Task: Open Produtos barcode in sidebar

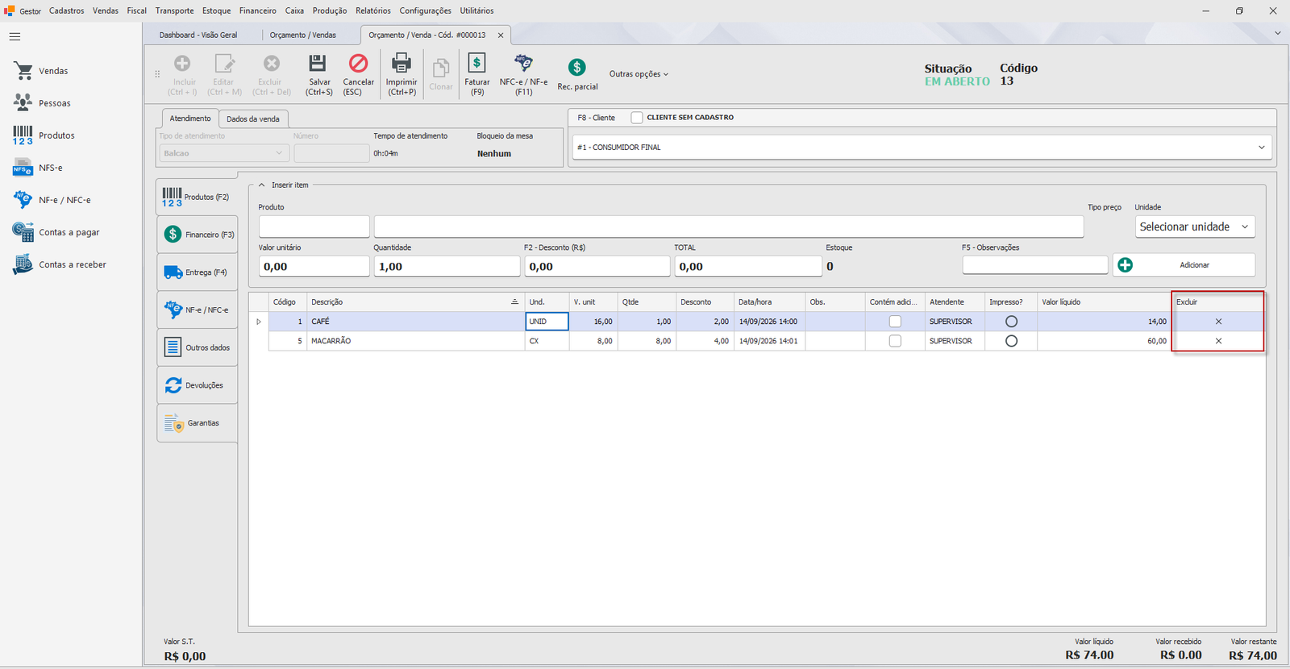Action: click(44, 135)
